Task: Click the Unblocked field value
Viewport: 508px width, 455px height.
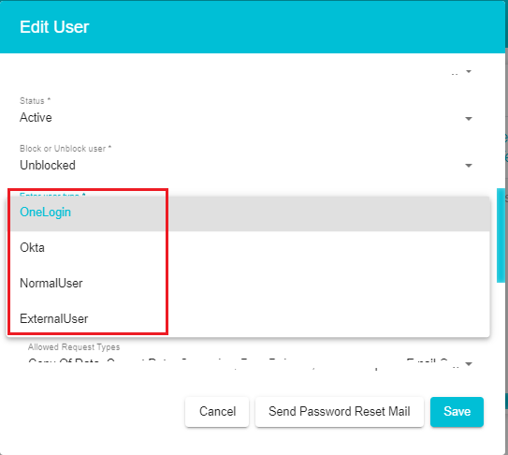Action: coord(48,165)
